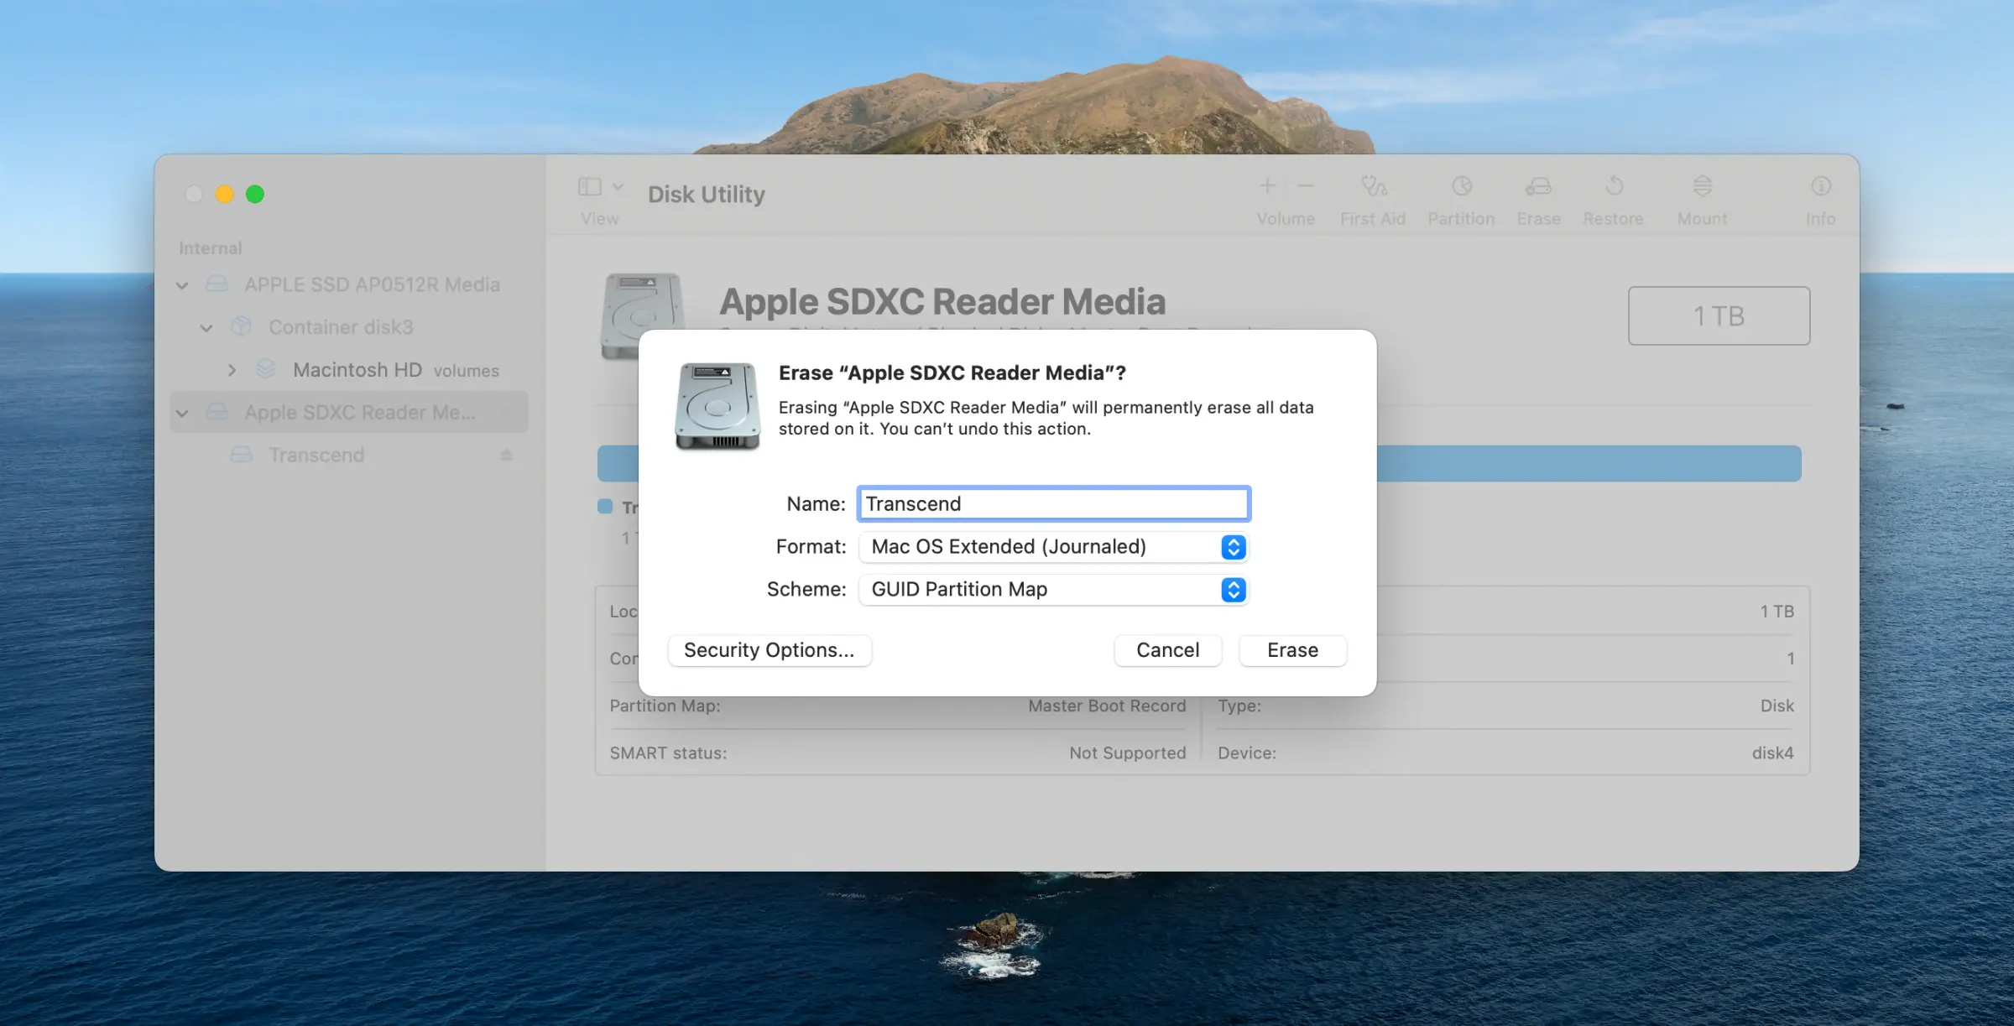Click the Mount toolbar icon
This screenshot has height=1026, width=2014.
coord(1702,185)
